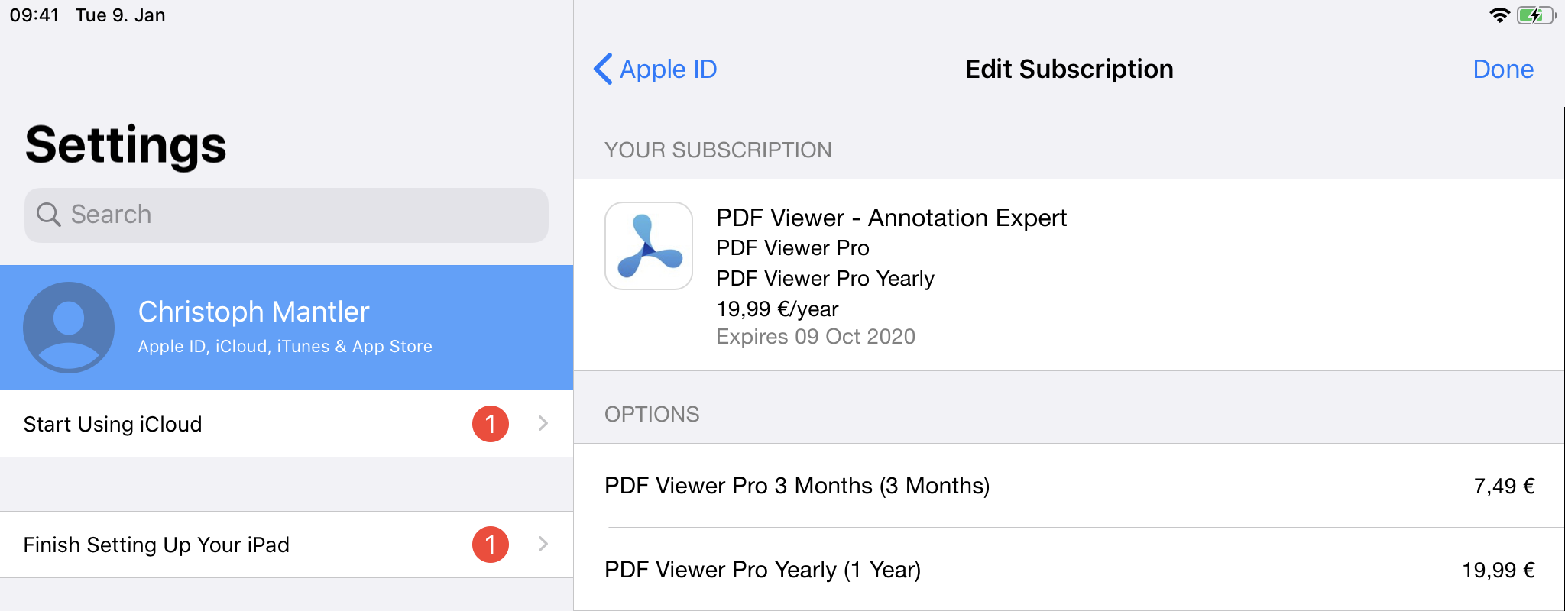Tap the PDF Viewer - Annotation Expert title

(891, 218)
